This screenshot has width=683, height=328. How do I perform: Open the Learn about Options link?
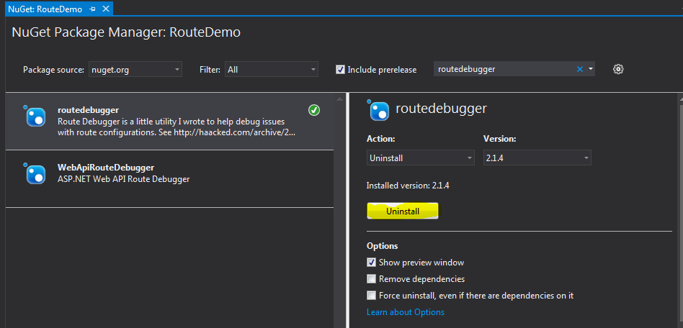[405, 312]
